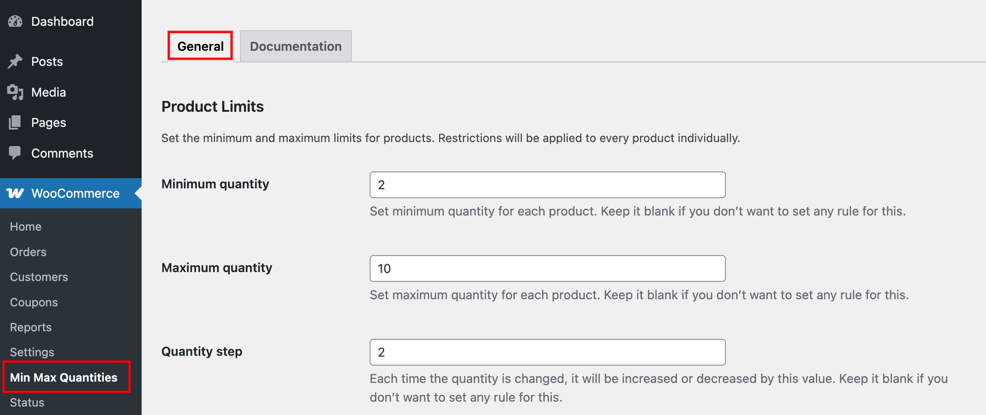The image size is (986, 415).
Task: Go to WooCommerce Orders
Action: pos(28,252)
